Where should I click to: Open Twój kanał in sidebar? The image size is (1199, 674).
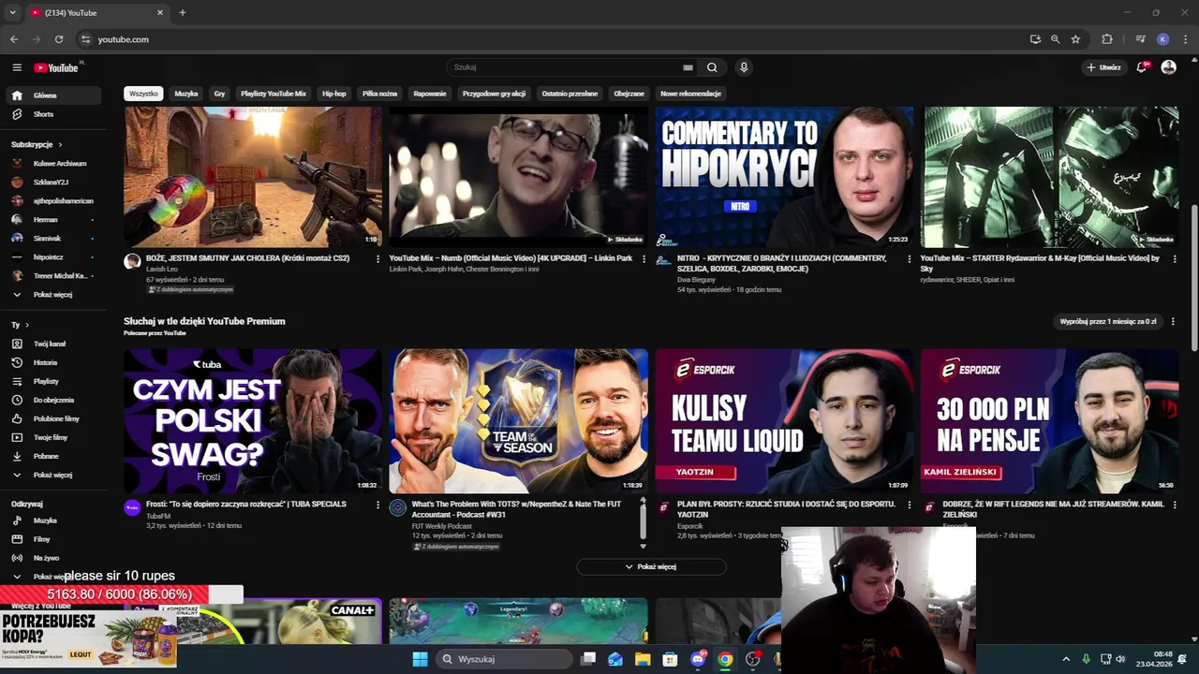52,344
